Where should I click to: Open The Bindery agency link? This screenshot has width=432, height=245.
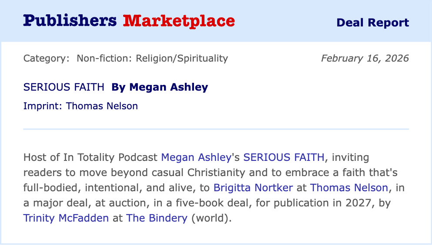tap(157, 218)
